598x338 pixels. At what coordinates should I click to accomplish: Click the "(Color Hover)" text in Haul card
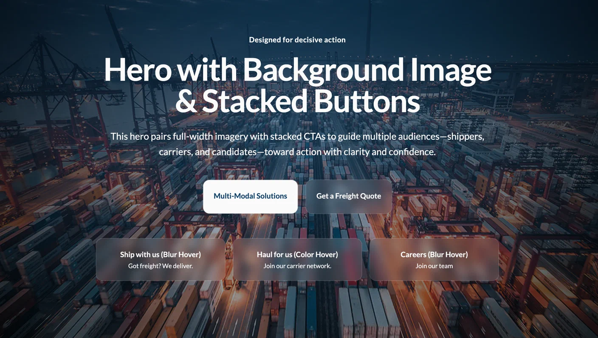(316, 255)
